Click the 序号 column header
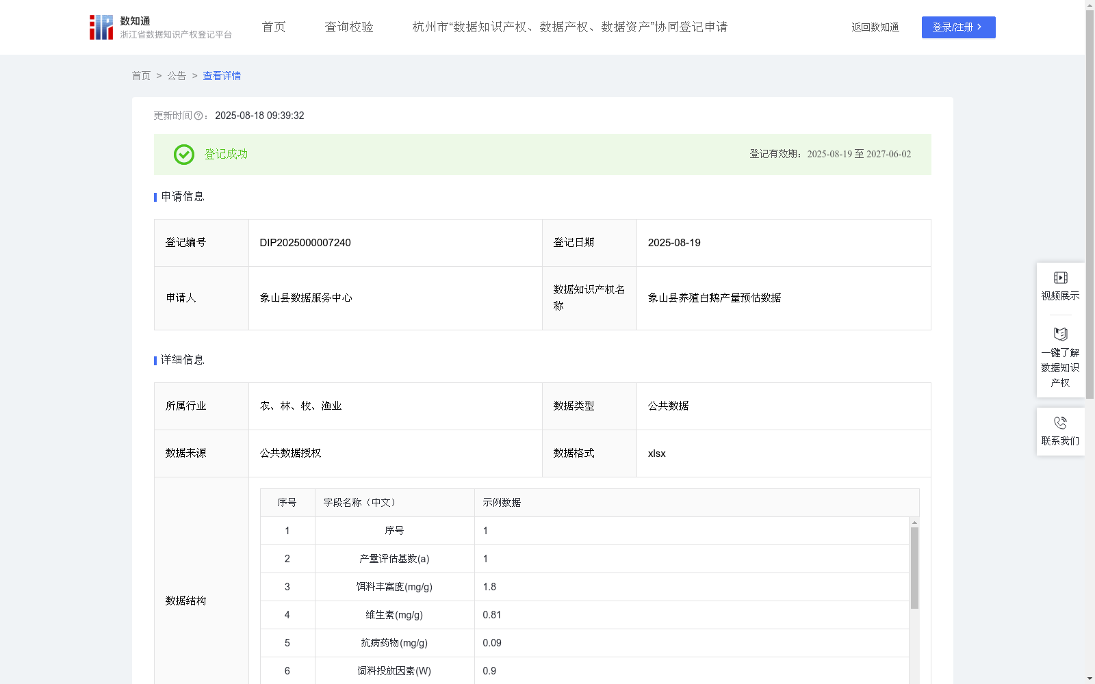The image size is (1095, 684). [287, 503]
